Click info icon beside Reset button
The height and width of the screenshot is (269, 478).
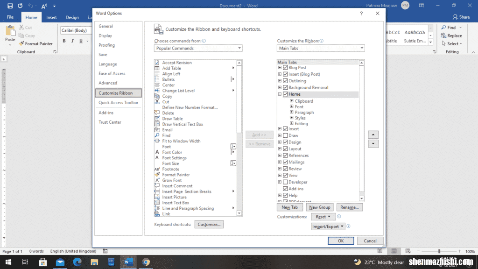[339, 217]
